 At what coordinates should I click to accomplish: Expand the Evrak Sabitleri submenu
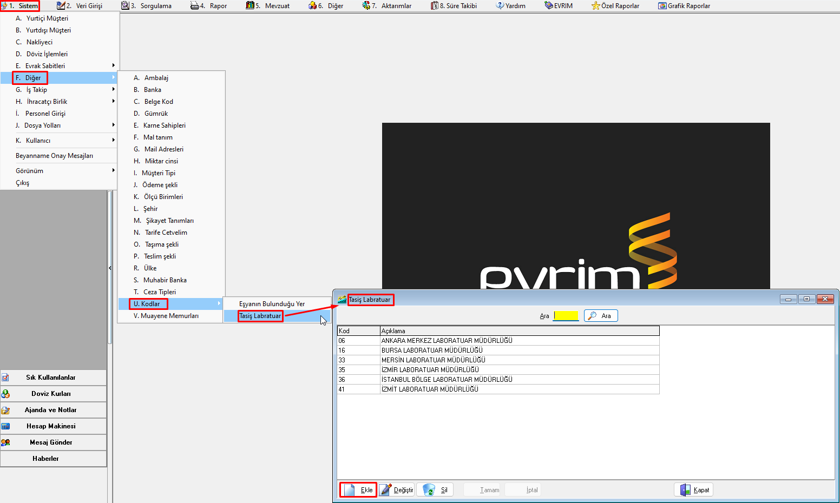[60, 66]
